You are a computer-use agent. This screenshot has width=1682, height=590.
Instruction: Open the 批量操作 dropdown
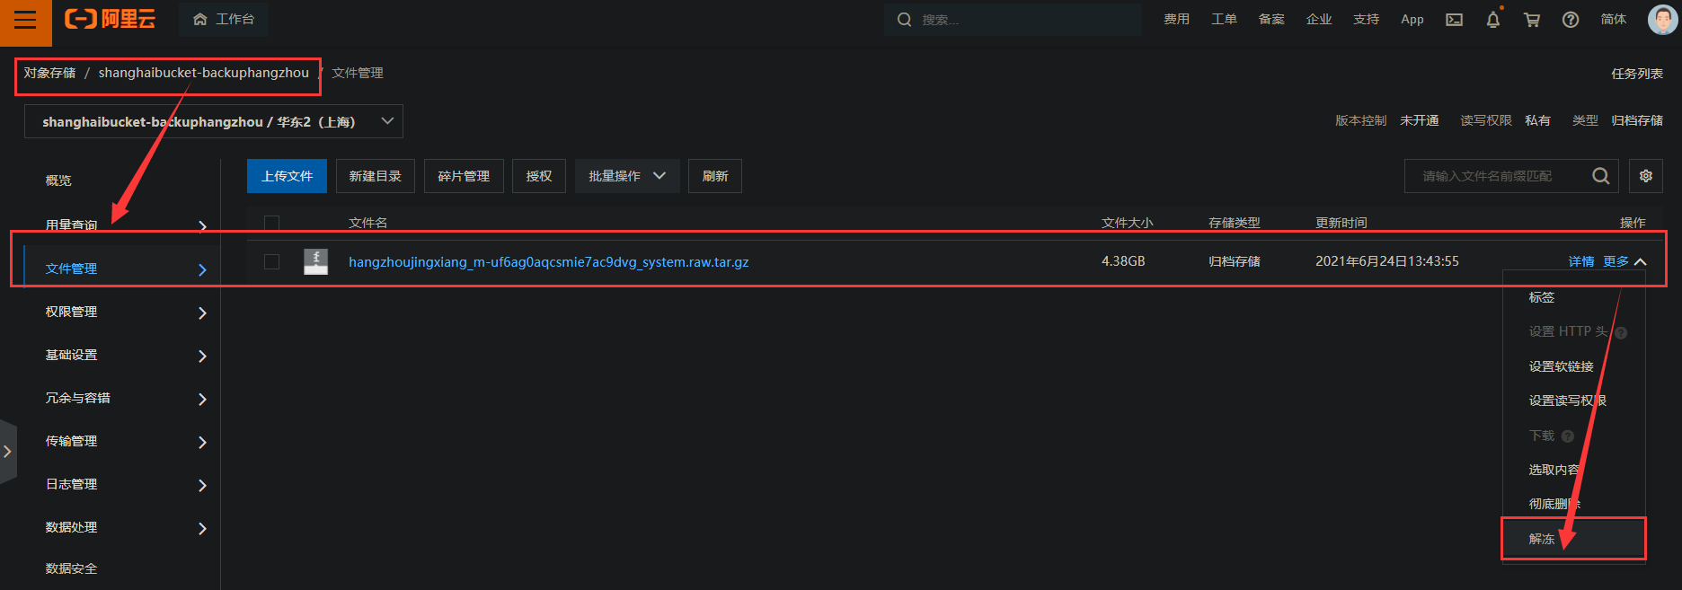[626, 176]
